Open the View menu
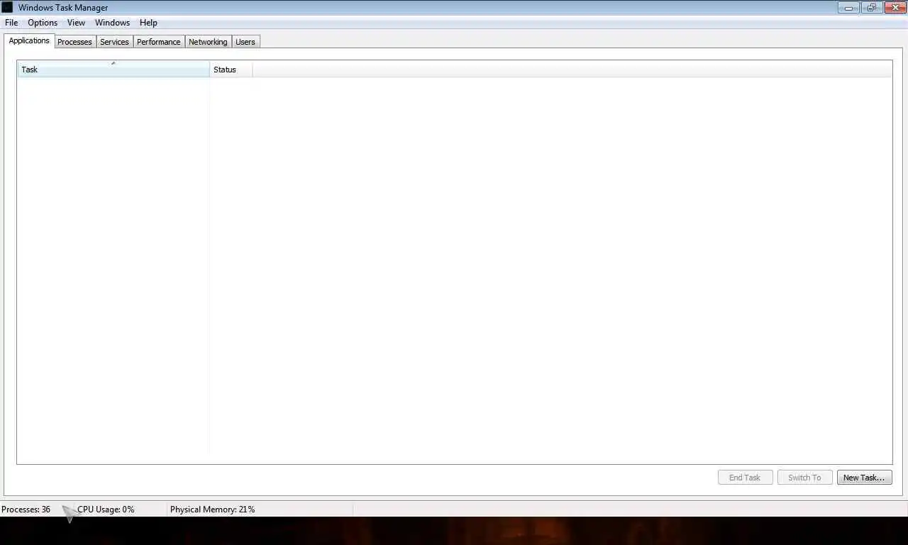The width and height of the screenshot is (908, 545). (76, 23)
